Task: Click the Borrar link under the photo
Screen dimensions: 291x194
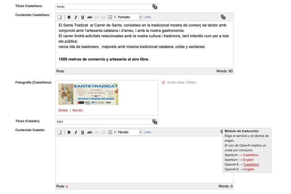Action: click(77, 110)
